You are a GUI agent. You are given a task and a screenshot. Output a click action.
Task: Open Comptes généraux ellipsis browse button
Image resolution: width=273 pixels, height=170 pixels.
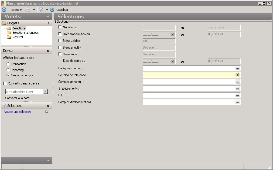[238, 82]
